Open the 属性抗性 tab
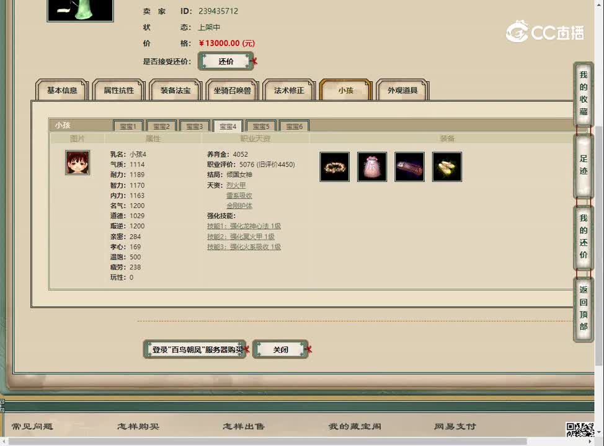Image resolution: width=604 pixels, height=446 pixels. coord(118,90)
